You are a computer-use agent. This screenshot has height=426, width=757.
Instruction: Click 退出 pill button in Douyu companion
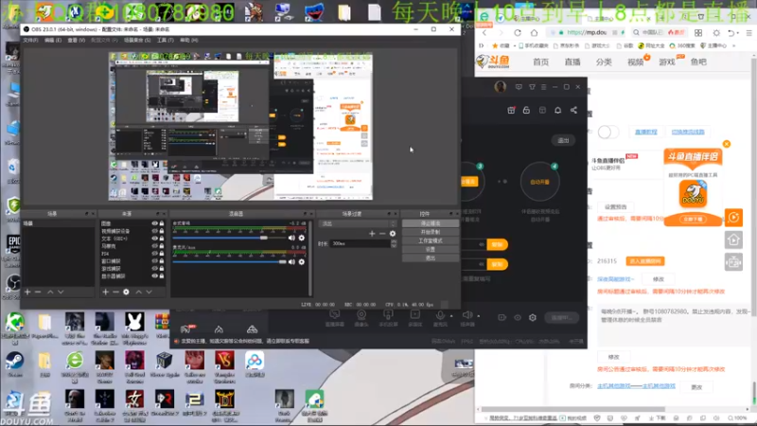click(563, 140)
